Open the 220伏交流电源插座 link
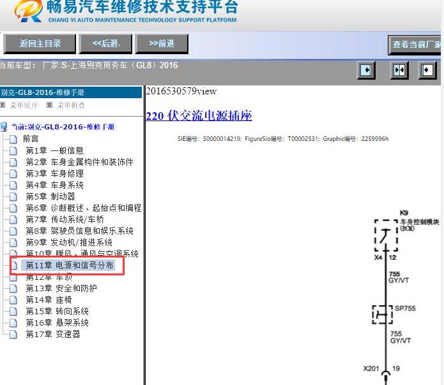This screenshot has height=385, width=444. (199, 116)
